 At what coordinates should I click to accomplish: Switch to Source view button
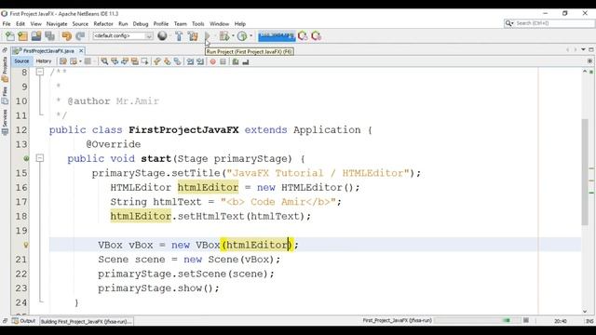tap(21, 61)
